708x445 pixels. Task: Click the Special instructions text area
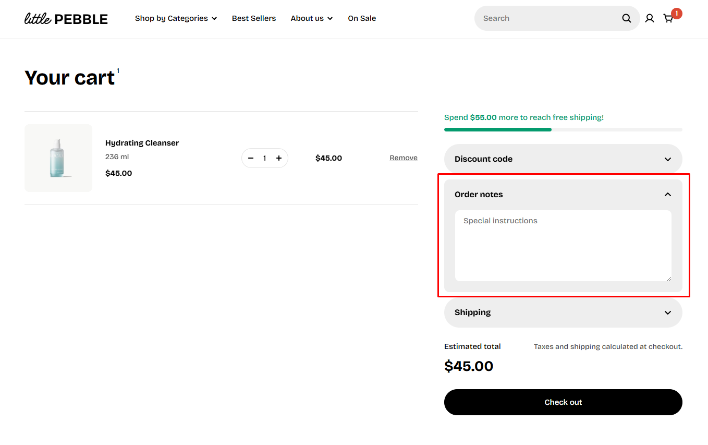pos(563,246)
